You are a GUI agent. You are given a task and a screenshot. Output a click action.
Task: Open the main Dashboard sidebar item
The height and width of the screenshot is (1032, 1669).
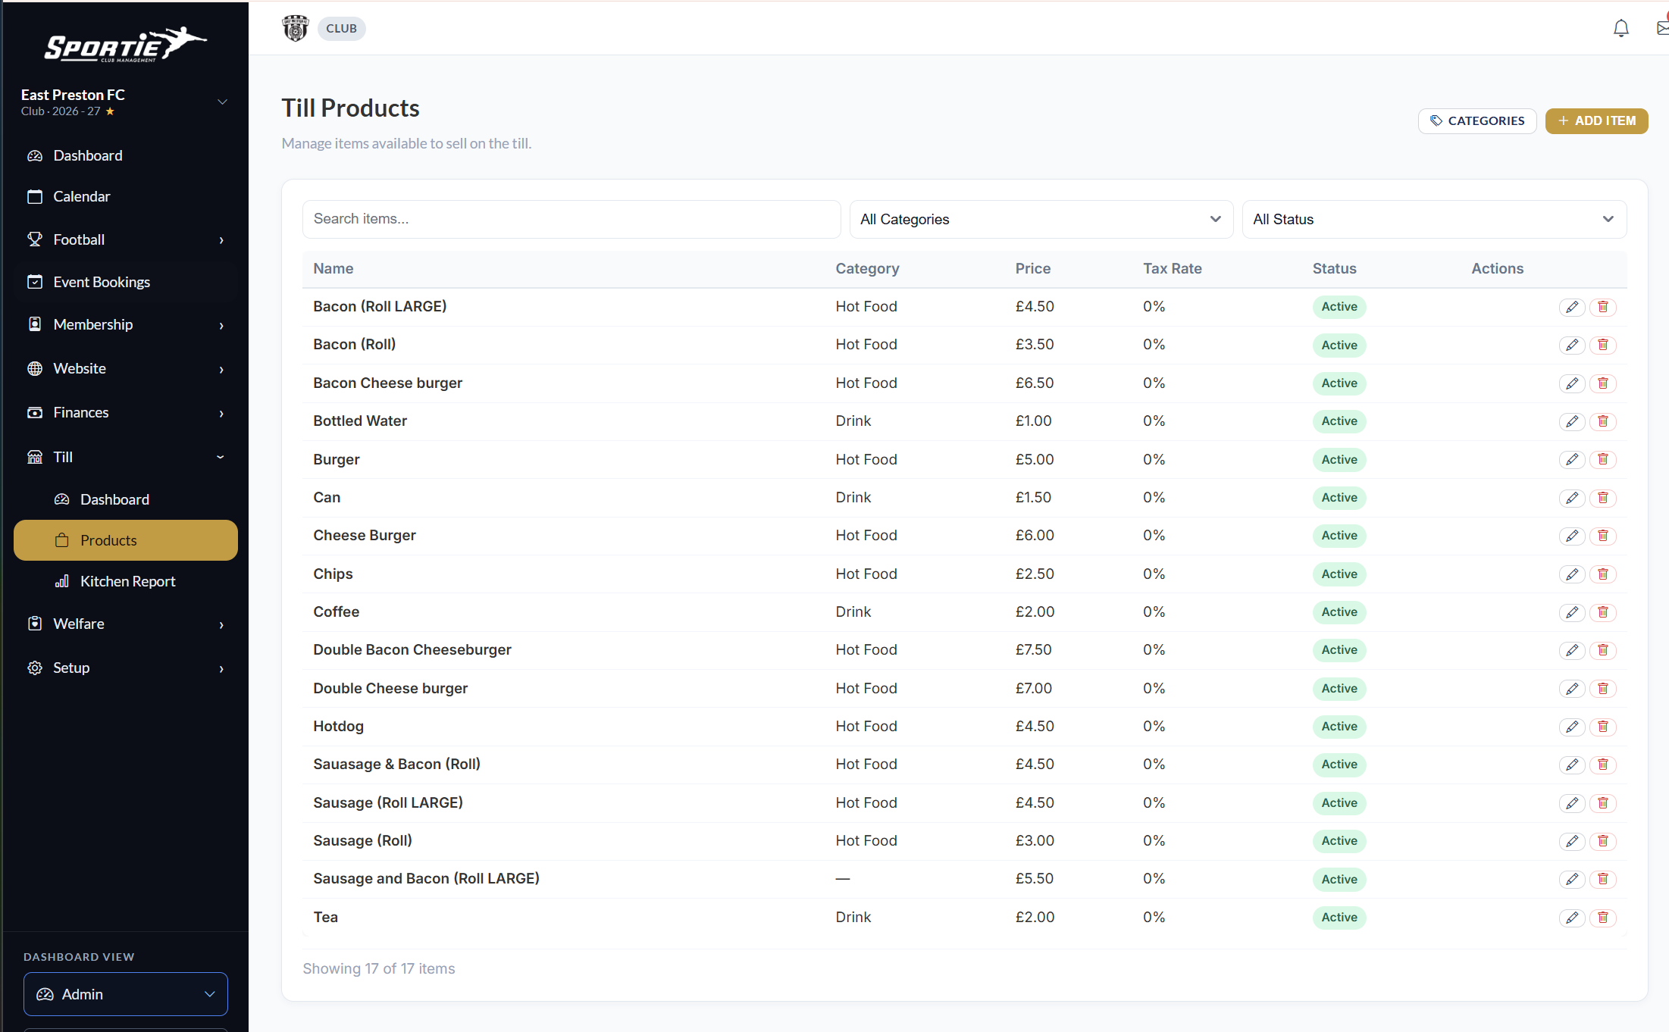click(x=125, y=155)
